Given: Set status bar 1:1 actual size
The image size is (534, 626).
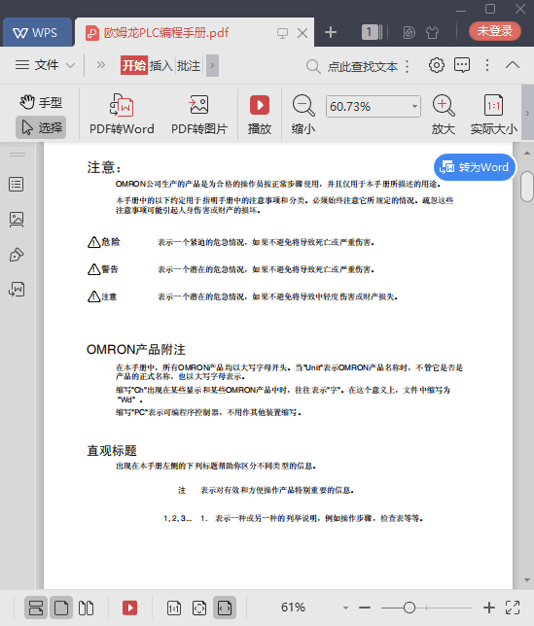Looking at the screenshot, I should click(174, 609).
